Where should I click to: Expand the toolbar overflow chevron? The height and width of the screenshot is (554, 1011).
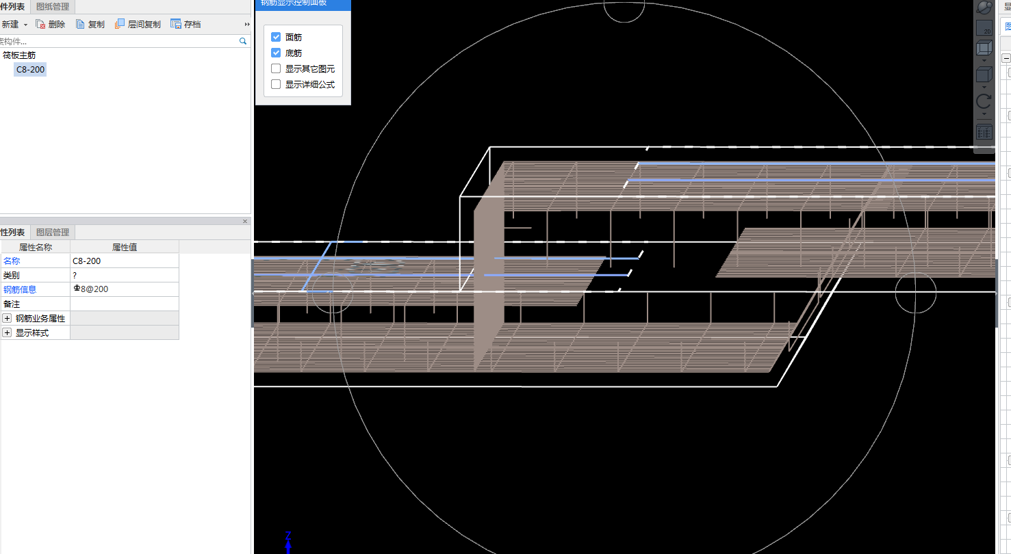[x=247, y=25]
